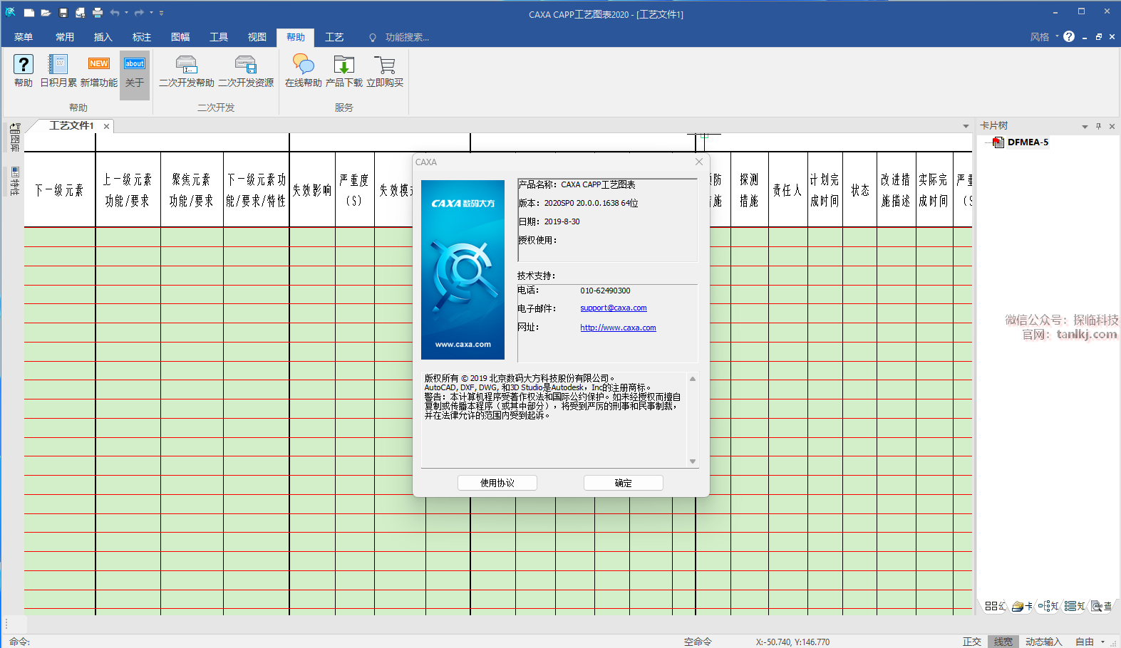Click the print icon in title bar
1121x648 pixels.
point(98,13)
